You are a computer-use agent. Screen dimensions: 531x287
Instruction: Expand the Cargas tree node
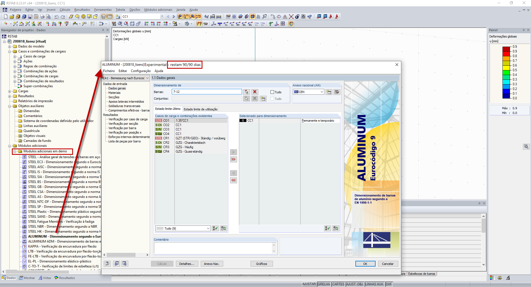pyautogui.click(x=10, y=91)
